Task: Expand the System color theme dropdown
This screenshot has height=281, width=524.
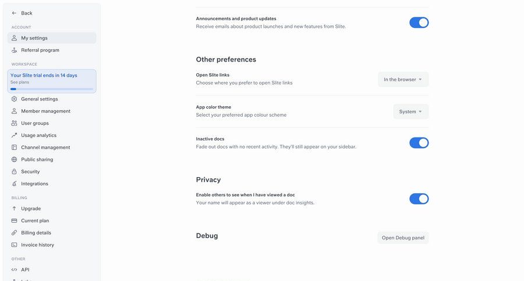Action: click(x=410, y=111)
